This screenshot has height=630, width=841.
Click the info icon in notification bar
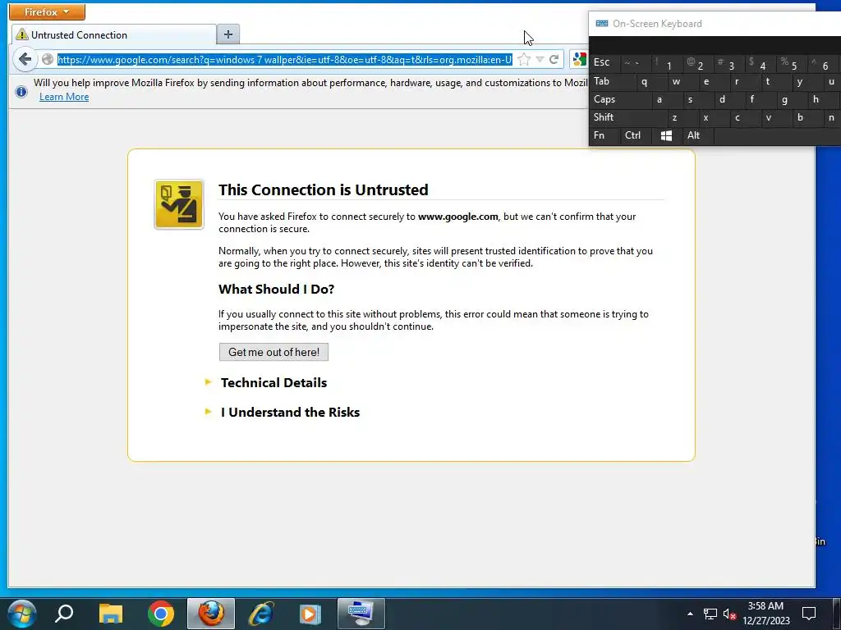(21, 91)
